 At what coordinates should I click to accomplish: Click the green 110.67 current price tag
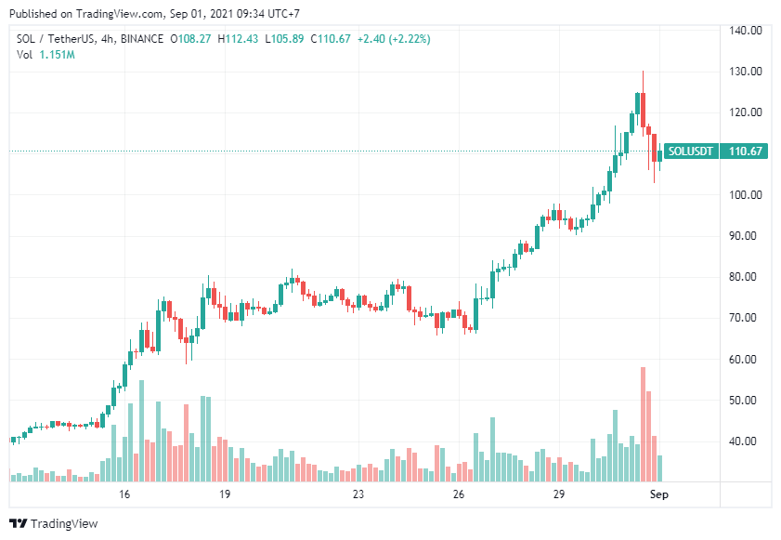(x=747, y=151)
